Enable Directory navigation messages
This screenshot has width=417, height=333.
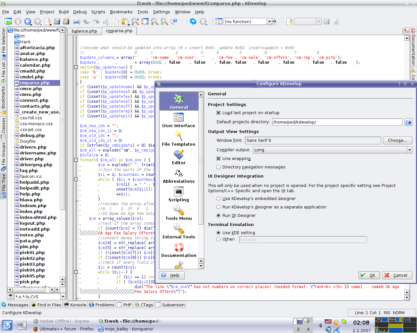(x=219, y=167)
